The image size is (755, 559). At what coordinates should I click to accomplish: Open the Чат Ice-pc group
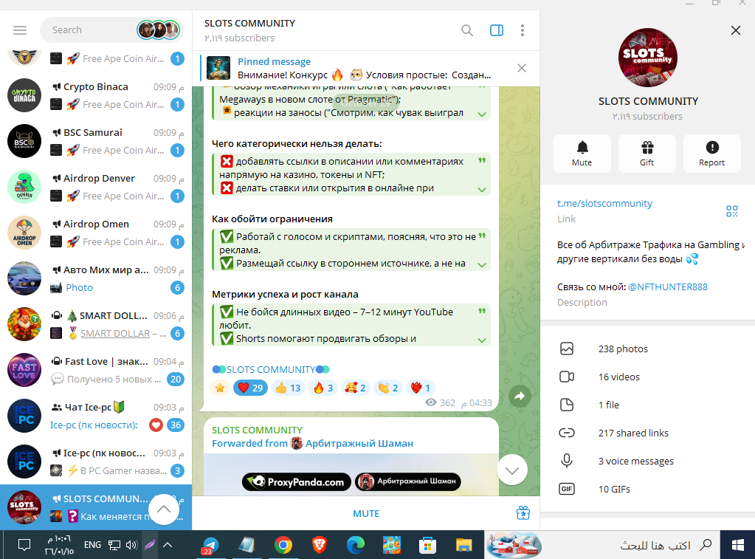pos(96,416)
